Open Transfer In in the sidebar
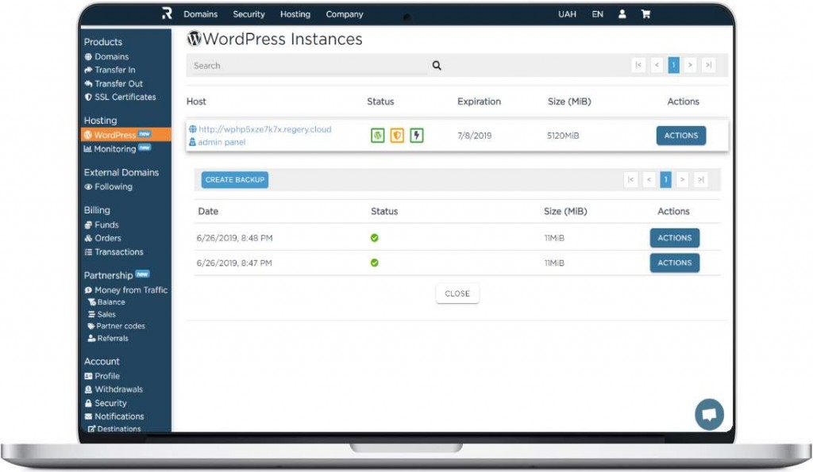 click(x=110, y=70)
